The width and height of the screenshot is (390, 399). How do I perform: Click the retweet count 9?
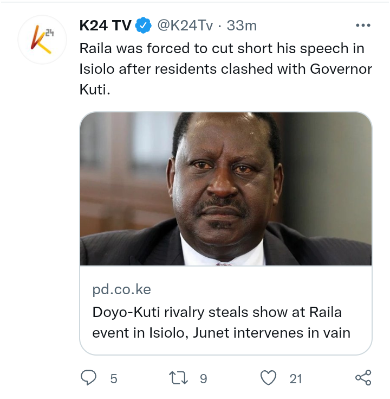(x=203, y=379)
